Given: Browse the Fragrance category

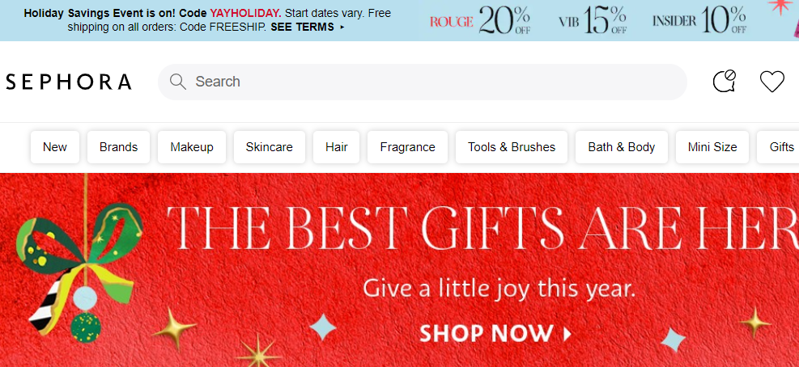Looking at the screenshot, I should [x=408, y=147].
